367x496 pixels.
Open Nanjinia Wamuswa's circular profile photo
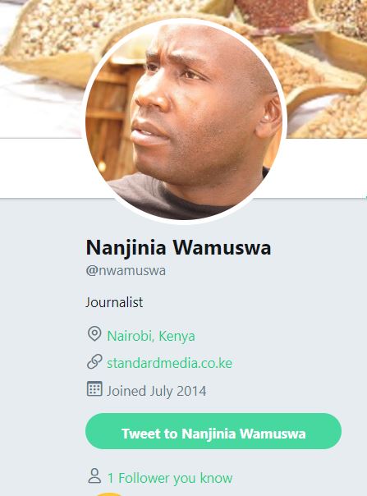(x=185, y=122)
